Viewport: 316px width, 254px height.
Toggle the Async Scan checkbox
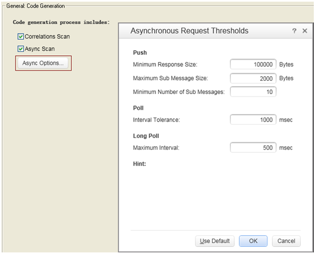tap(20, 49)
